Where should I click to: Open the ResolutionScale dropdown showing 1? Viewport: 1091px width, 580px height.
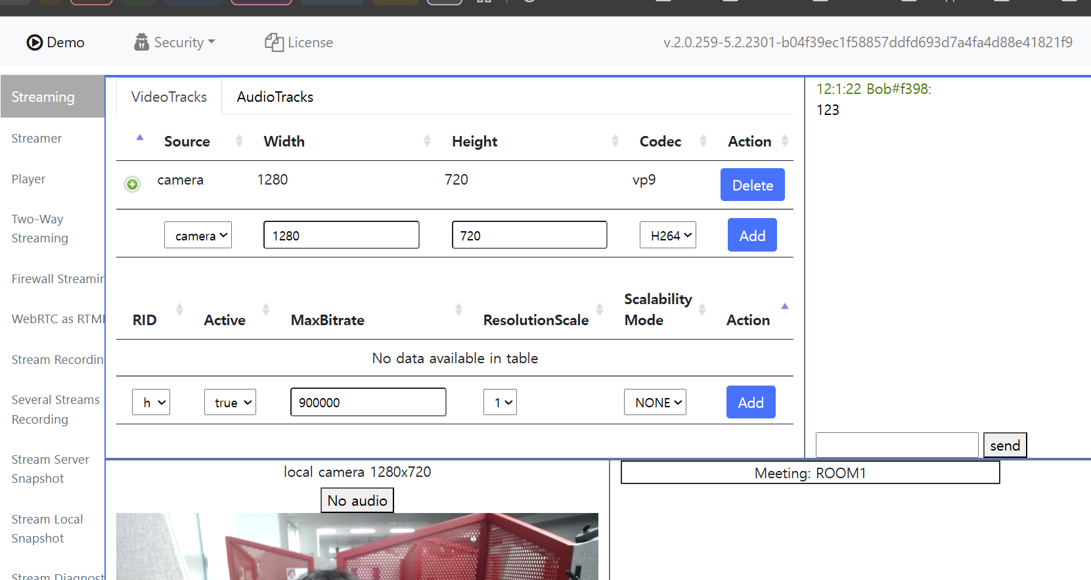pyautogui.click(x=500, y=402)
